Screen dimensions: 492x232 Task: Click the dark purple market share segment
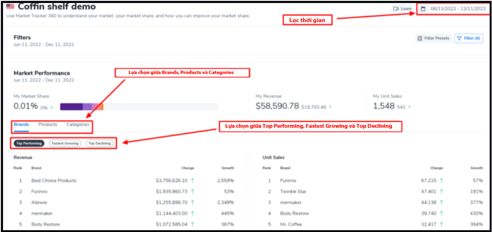71,107
